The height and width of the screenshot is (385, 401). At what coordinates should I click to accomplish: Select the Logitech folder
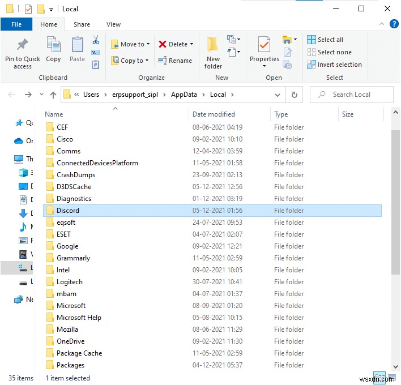212,282
